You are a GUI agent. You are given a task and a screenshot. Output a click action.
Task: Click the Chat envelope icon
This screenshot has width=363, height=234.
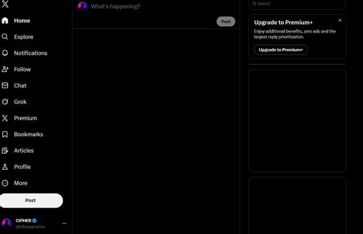5,85
